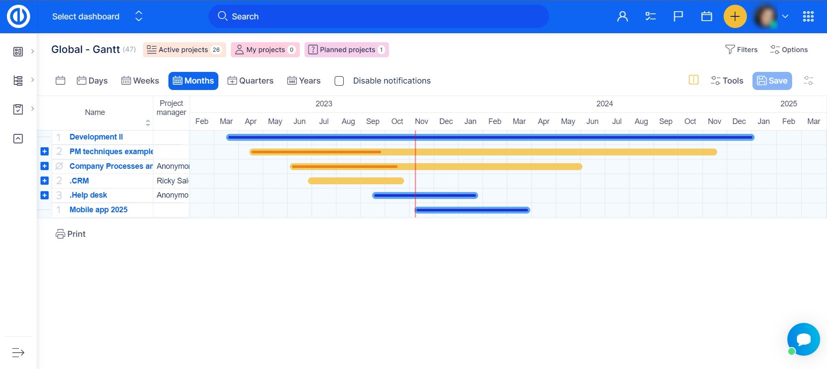This screenshot has width=827, height=369.
Task: Click the yellow plus create button
Action: 735,16
